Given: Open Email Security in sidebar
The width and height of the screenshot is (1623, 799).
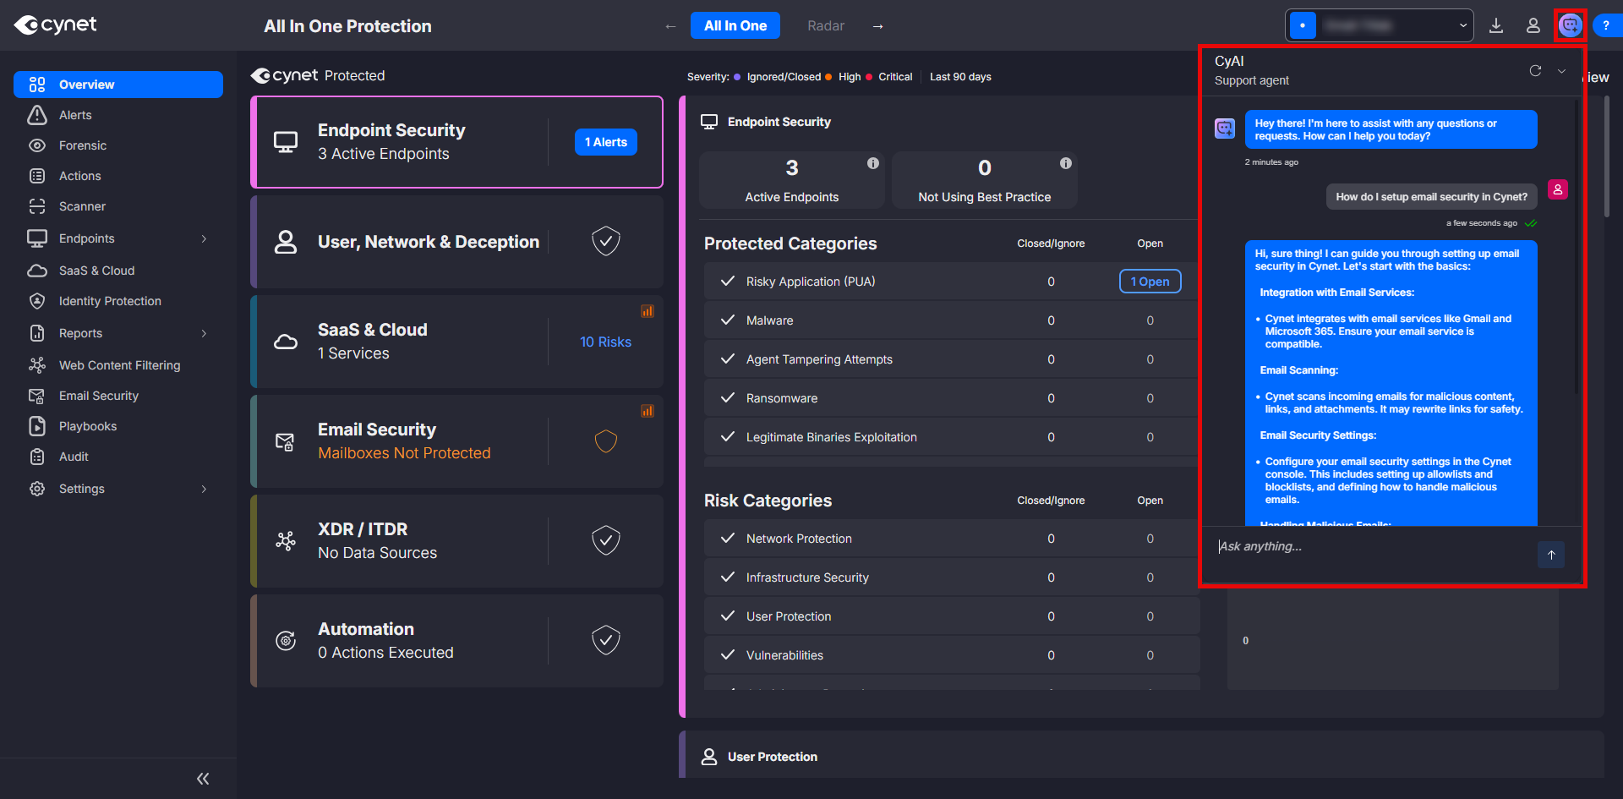Looking at the screenshot, I should tap(98, 396).
